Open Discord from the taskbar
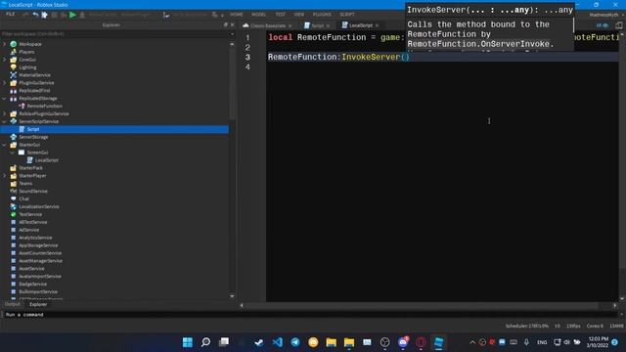Viewport: 626px width, 352px height. pos(403,342)
